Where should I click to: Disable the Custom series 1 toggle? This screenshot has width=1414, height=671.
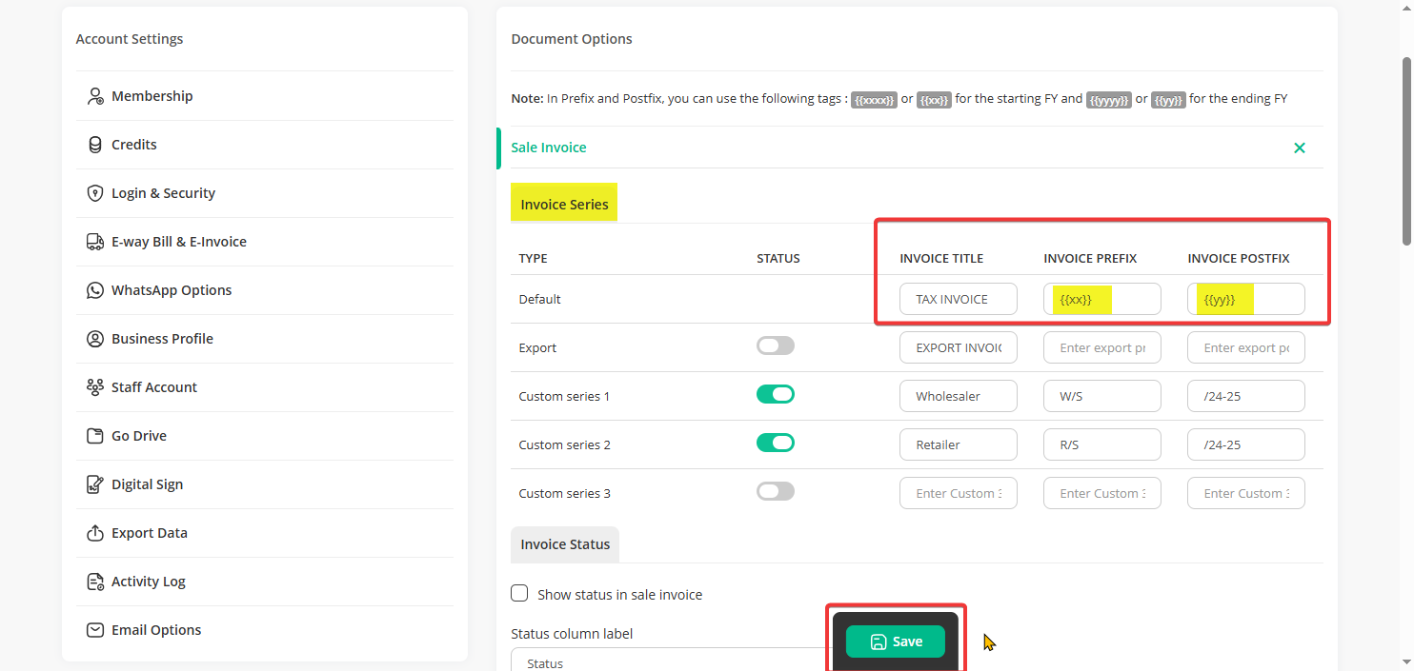(x=775, y=395)
